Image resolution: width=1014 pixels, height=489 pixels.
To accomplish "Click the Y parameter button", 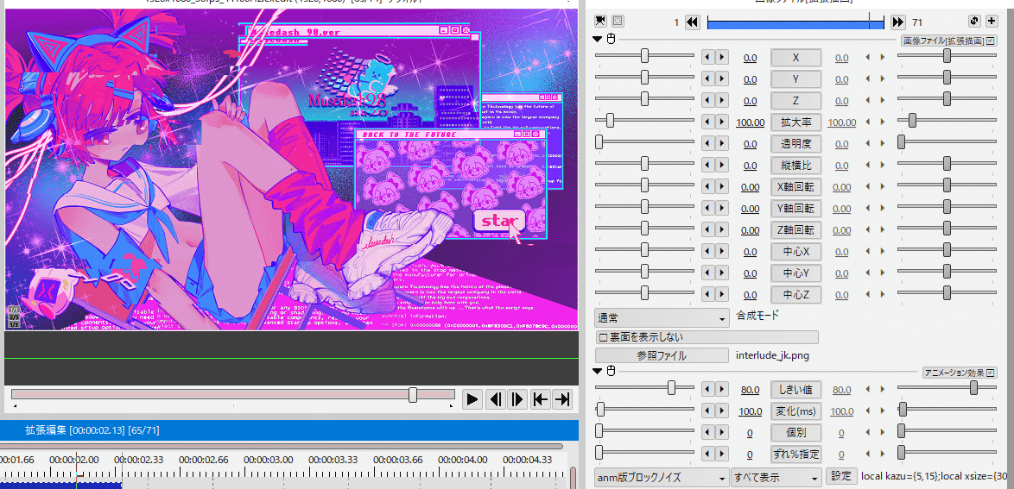I will pos(796,78).
